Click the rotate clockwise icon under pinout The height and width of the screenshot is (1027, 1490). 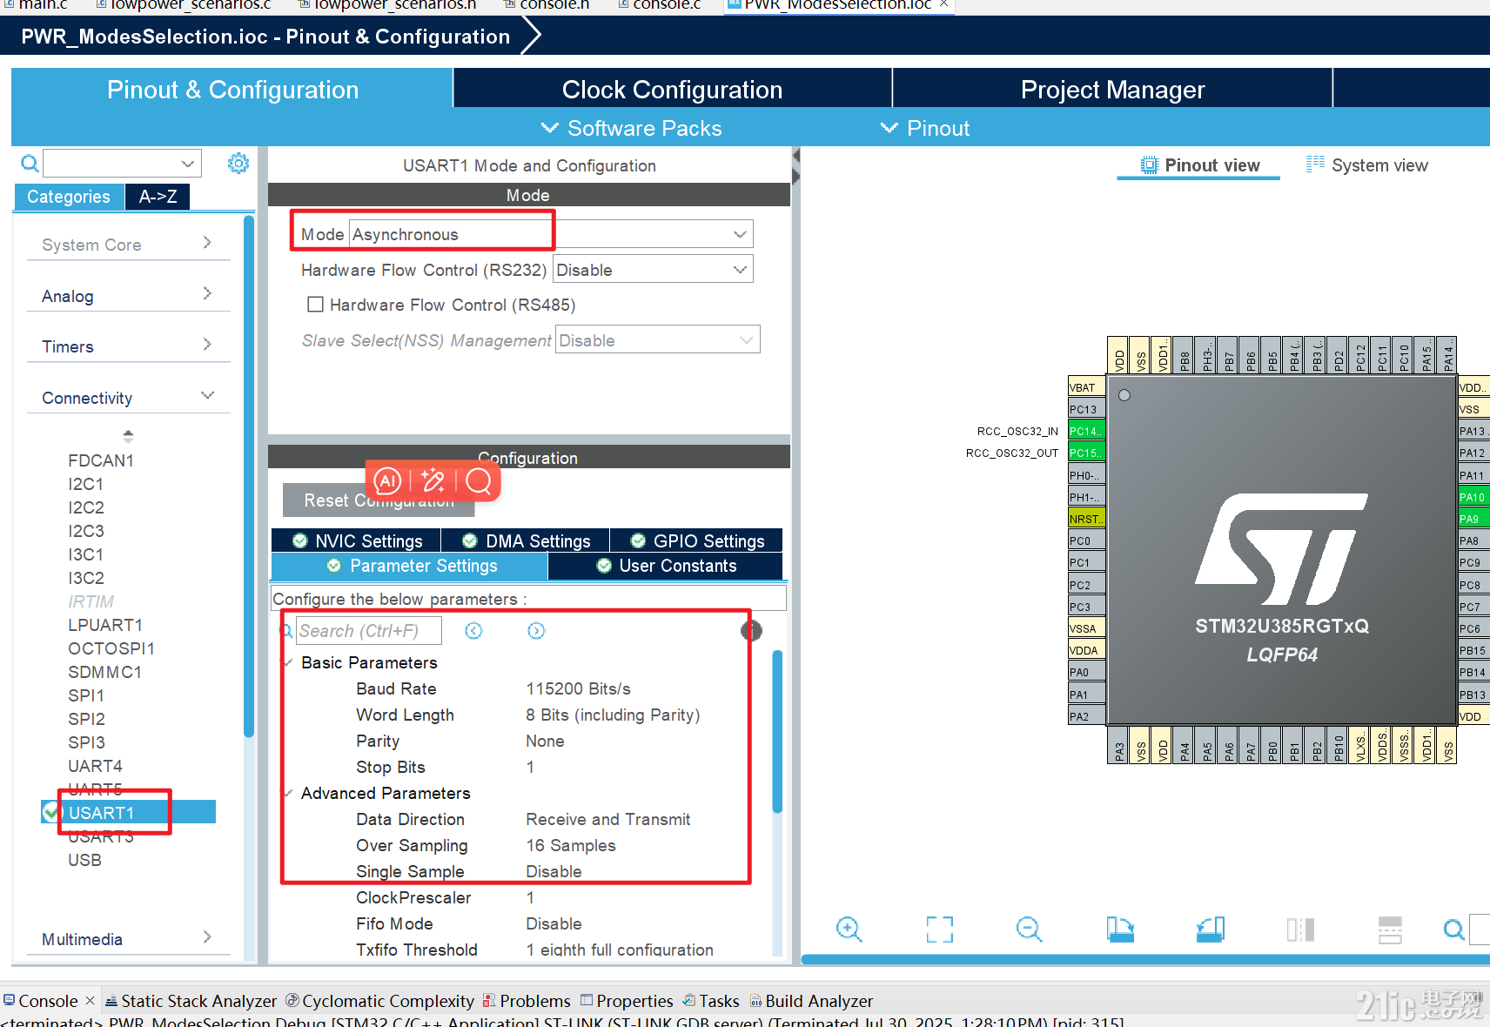pyautogui.click(x=1120, y=930)
